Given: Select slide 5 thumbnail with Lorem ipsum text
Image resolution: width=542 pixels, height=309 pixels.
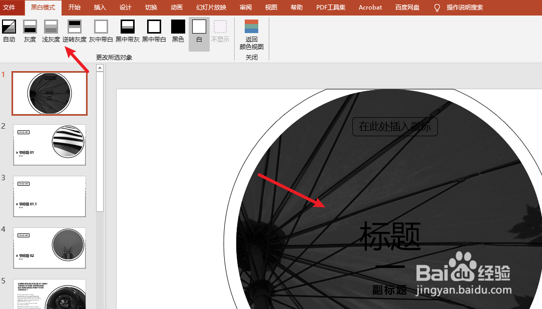Looking at the screenshot, I should [x=50, y=294].
